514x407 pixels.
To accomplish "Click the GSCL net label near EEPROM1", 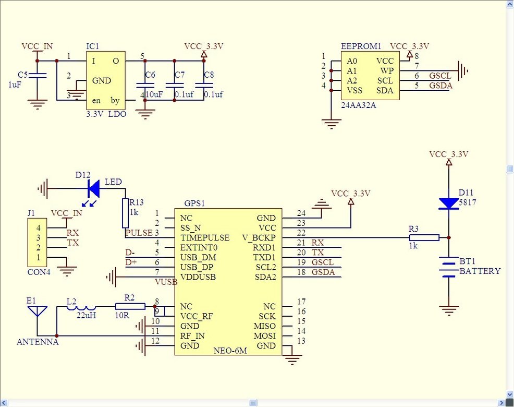I will click(x=440, y=76).
